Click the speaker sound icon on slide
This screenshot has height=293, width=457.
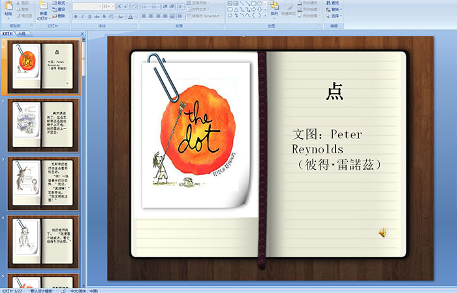[383, 232]
